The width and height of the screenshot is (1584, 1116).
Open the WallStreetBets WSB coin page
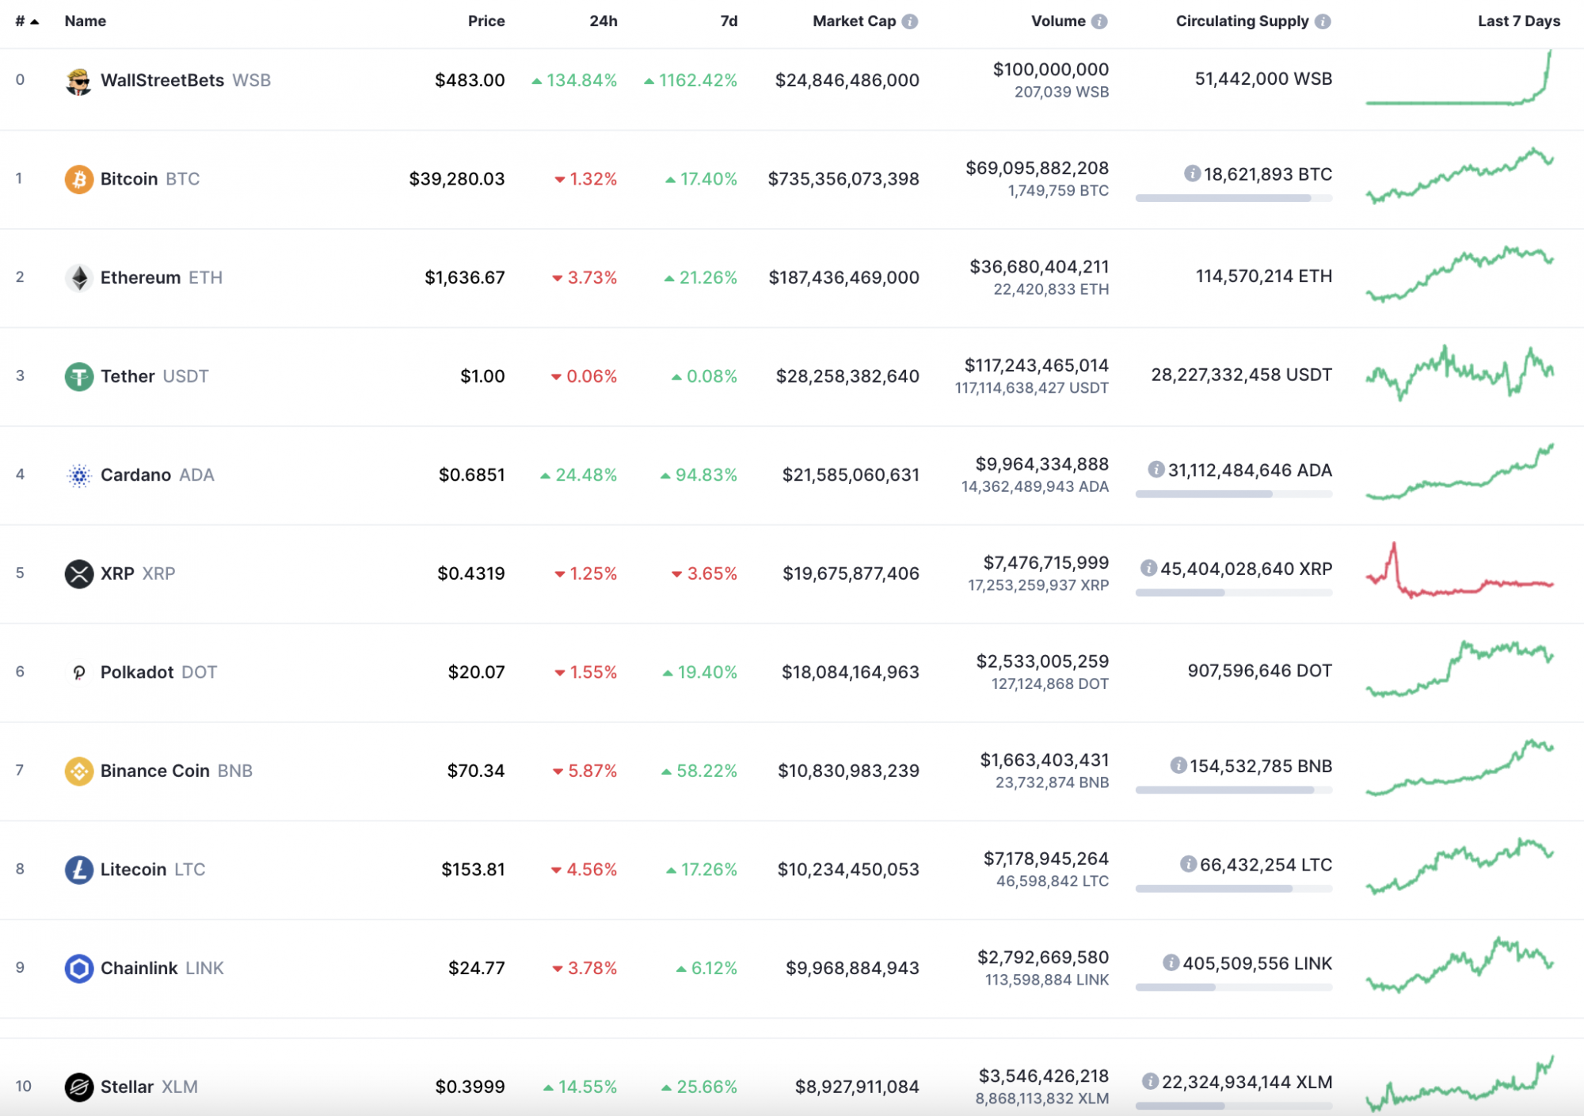tap(185, 81)
